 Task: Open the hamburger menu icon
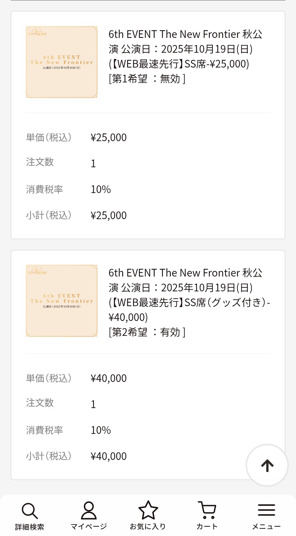[266, 510]
